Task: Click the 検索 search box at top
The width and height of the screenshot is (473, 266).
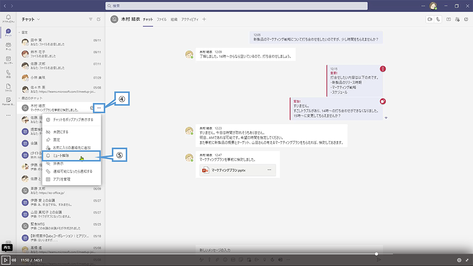Action: click(236, 6)
